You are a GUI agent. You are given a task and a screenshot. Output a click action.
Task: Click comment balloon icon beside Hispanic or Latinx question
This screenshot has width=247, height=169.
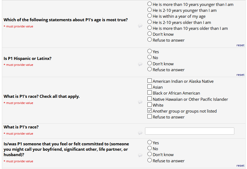pyautogui.click(x=140, y=64)
